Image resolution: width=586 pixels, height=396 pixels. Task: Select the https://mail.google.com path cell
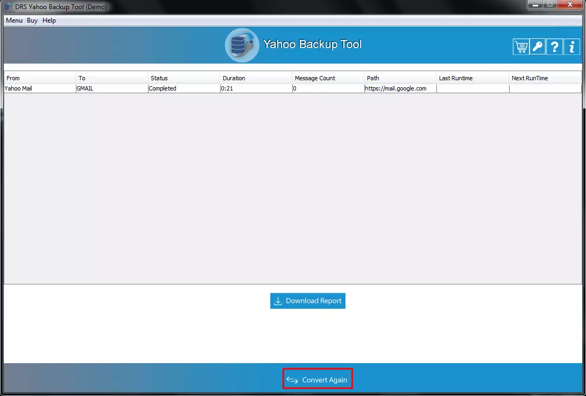click(x=400, y=88)
